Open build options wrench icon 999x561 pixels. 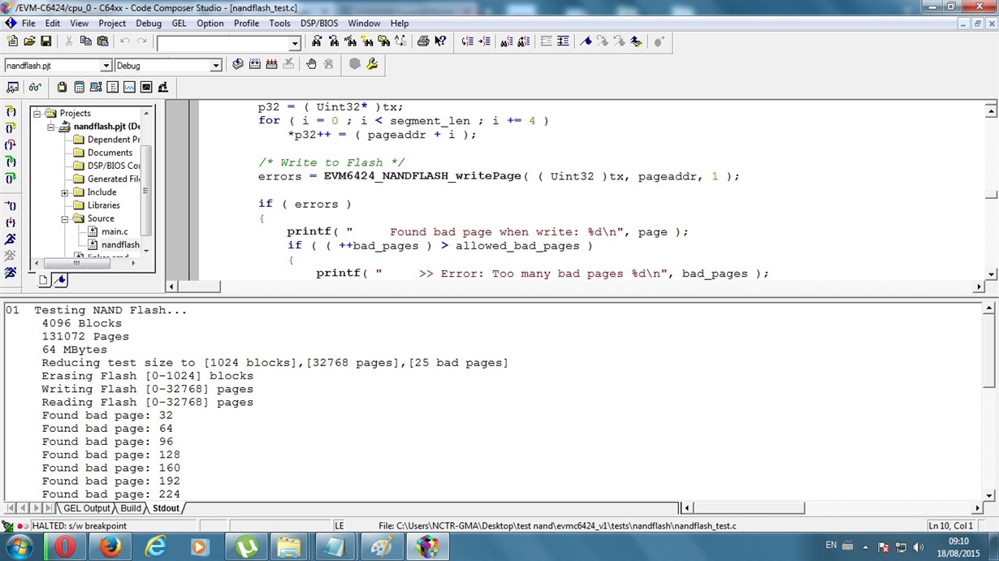372,64
